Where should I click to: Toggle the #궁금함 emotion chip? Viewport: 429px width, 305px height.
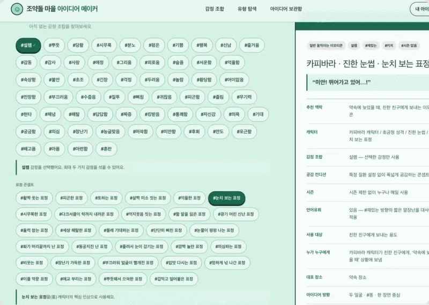28,132
